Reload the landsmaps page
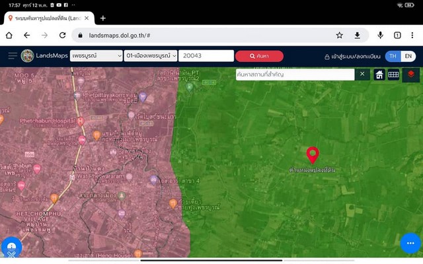The image size is (423, 264). click(x=62, y=35)
